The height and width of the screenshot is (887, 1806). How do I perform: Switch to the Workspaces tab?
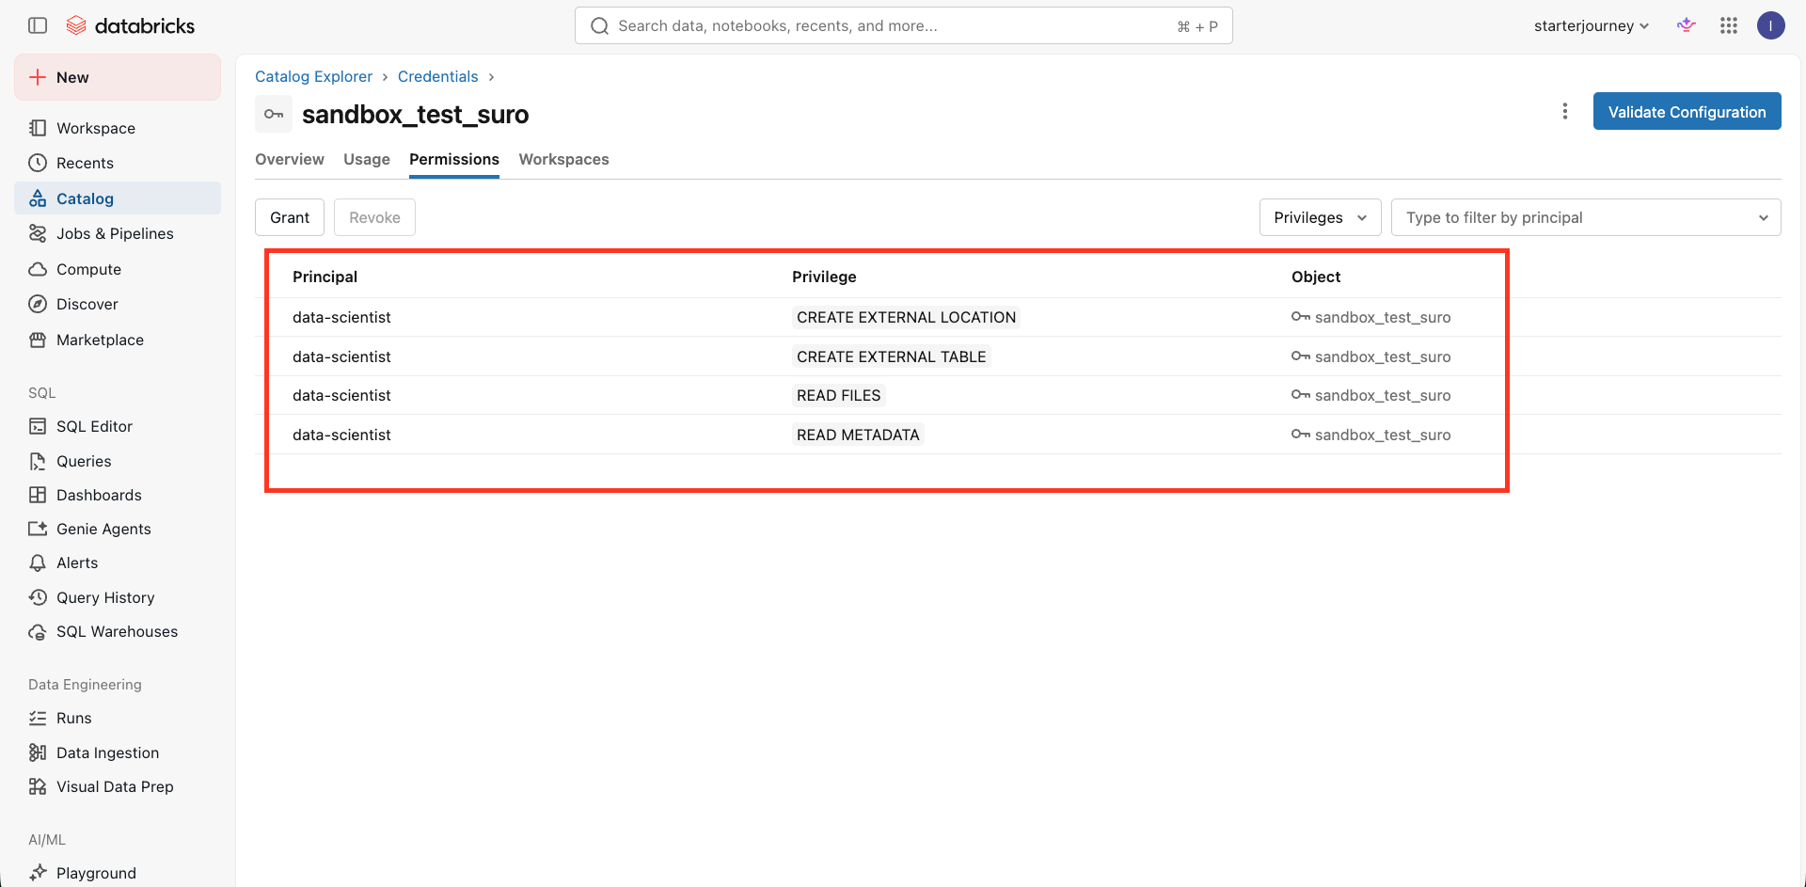pos(564,159)
